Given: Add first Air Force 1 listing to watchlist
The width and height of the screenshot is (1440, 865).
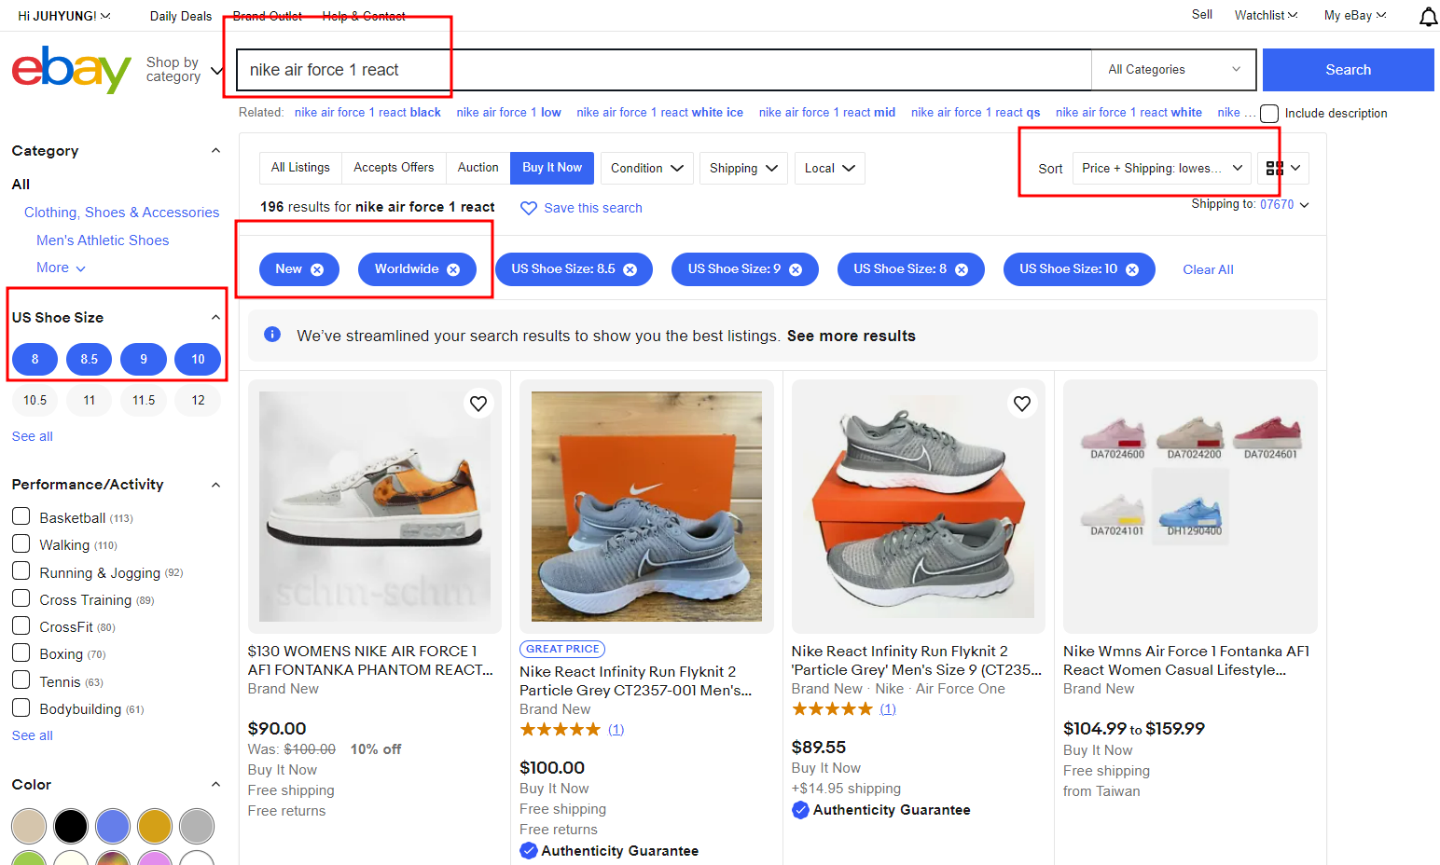Looking at the screenshot, I should [478, 404].
